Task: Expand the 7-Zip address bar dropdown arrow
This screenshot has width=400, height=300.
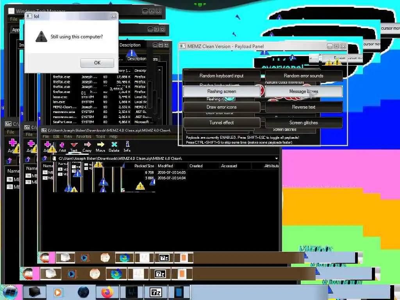Action: pyautogui.click(x=277, y=159)
